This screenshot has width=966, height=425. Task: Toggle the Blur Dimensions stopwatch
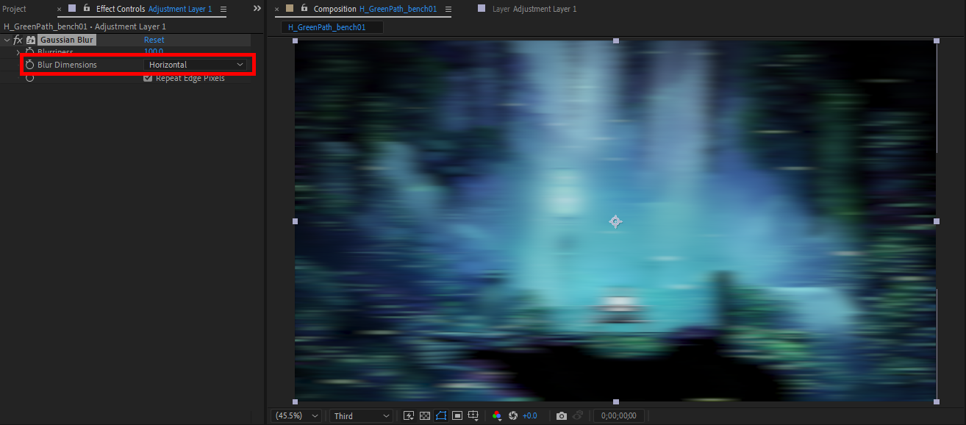point(30,65)
